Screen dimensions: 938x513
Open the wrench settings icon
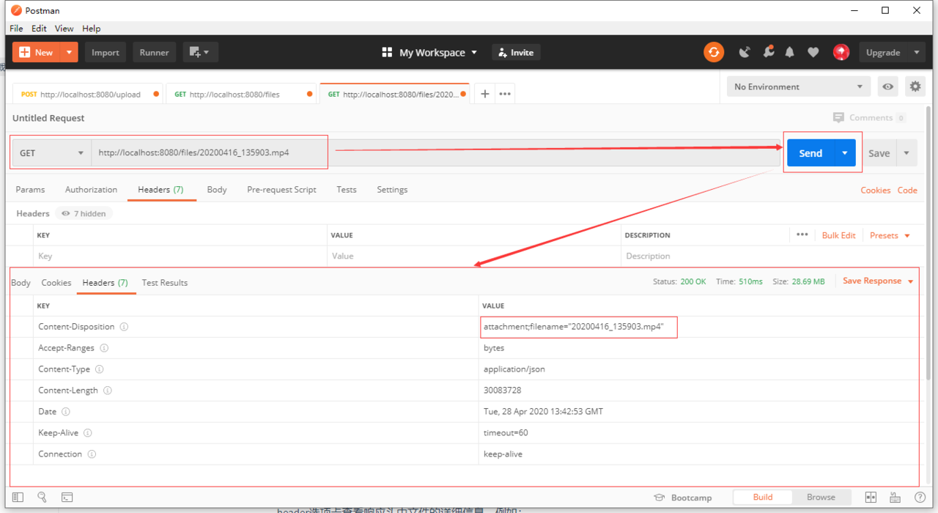768,52
